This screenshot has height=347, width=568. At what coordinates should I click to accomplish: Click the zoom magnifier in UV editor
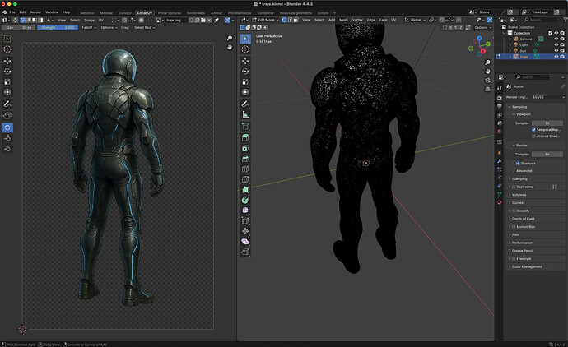coord(230,38)
